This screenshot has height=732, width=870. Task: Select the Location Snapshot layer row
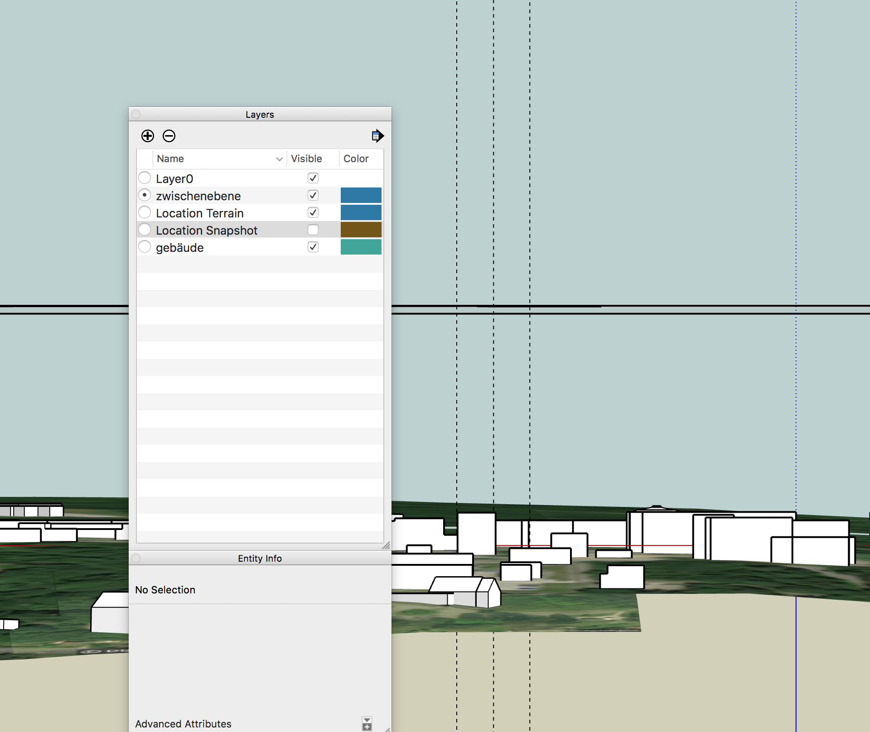pyautogui.click(x=207, y=231)
